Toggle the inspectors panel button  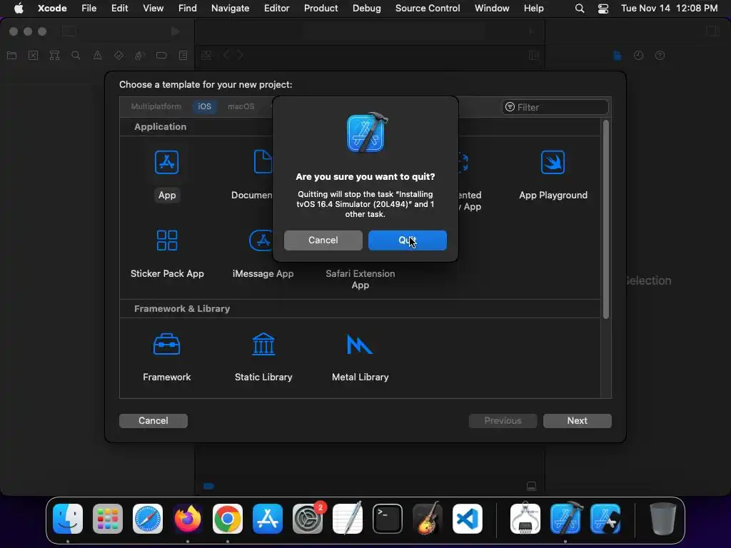(x=712, y=31)
